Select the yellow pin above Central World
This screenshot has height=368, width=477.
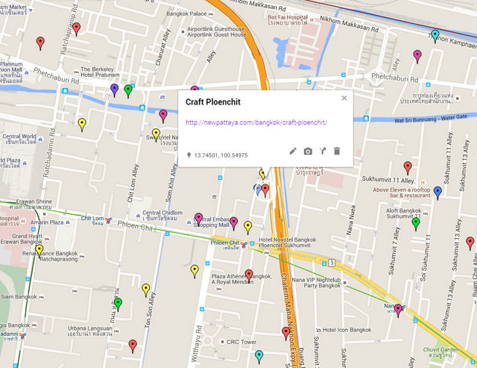point(82,125)
